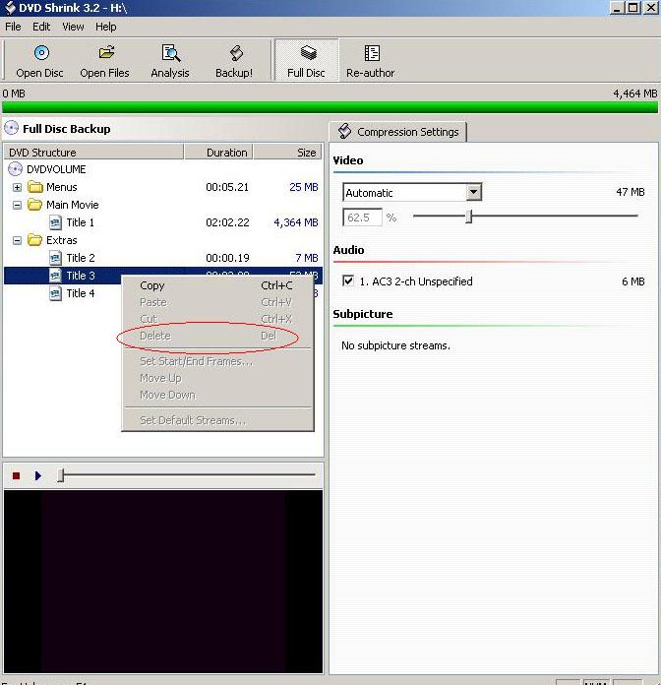The width and height of the screenshot is (661, 685).
Task: Open the View menu
Action: pyautogui.click(x=73, y=27)
